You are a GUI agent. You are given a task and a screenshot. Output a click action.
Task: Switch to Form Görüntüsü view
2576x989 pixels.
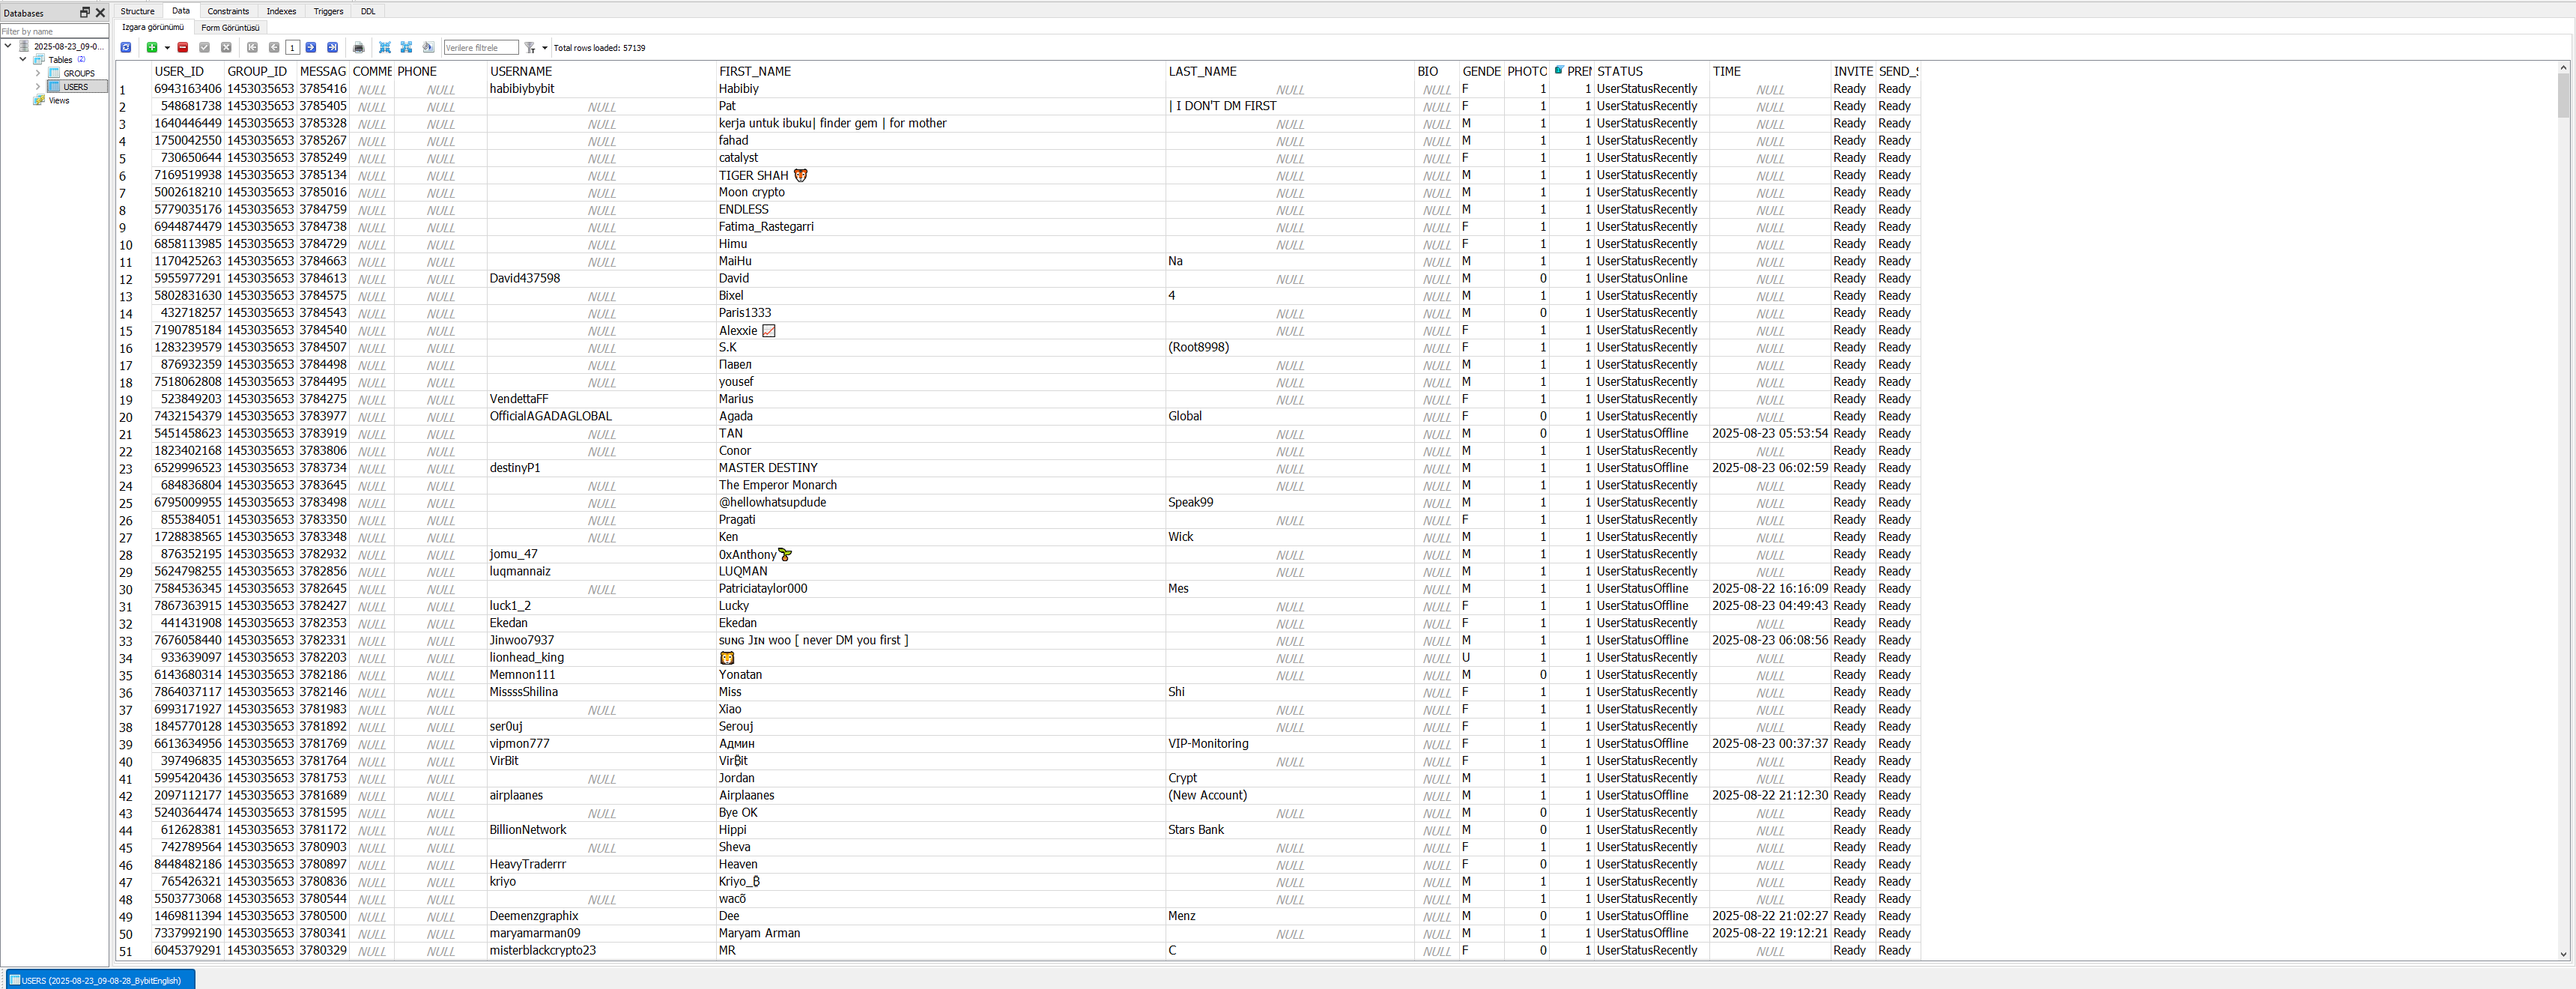click(230, 28)
